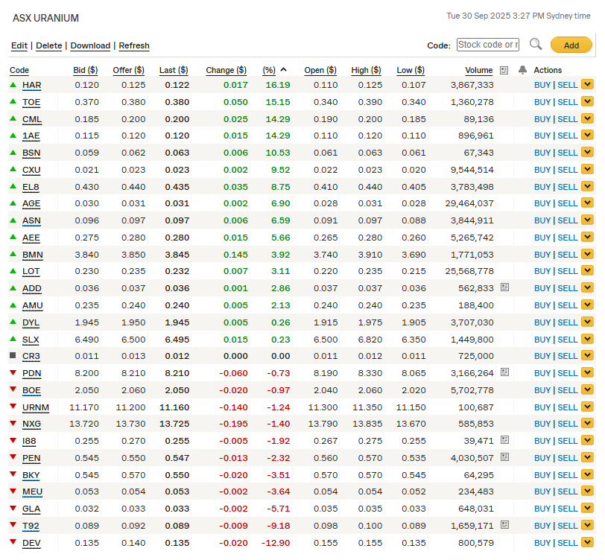Screen dimensions: 605x560
Task: Open announcement icon in ADD row
Action: (x=504, y=287)
